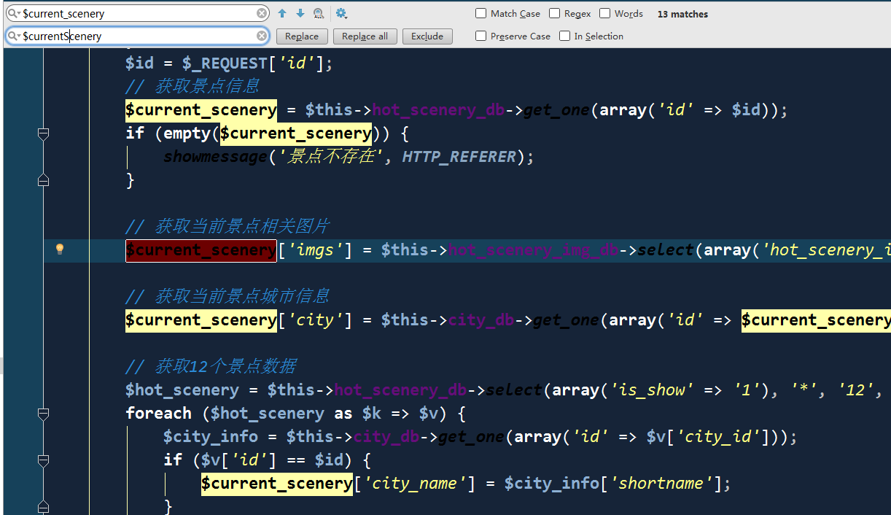Click the $id = $_REQUEST['id'] line
This screenshot has height=515, width=891.
pos(229,63)
